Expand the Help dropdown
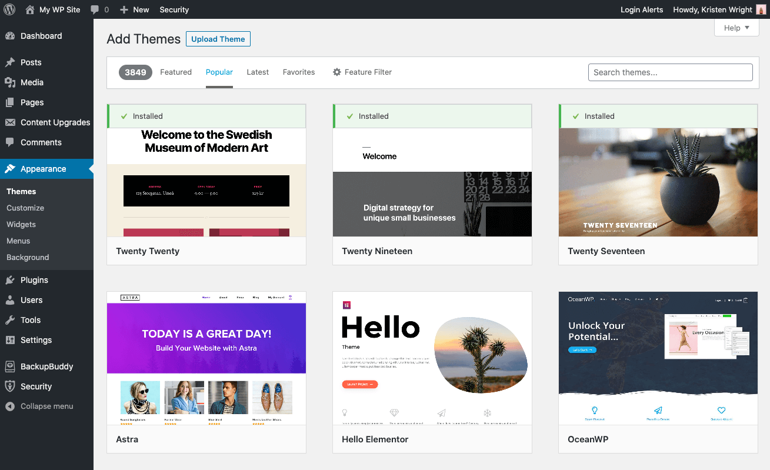 pos(736,28)
